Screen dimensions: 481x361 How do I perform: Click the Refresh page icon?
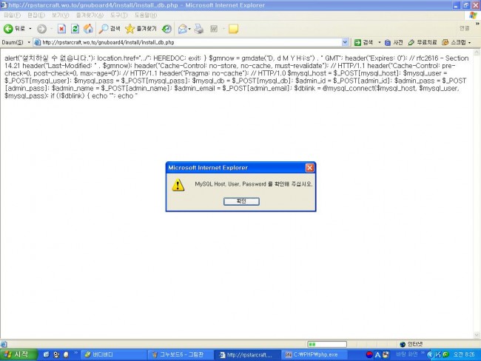(x=75, y=29)
